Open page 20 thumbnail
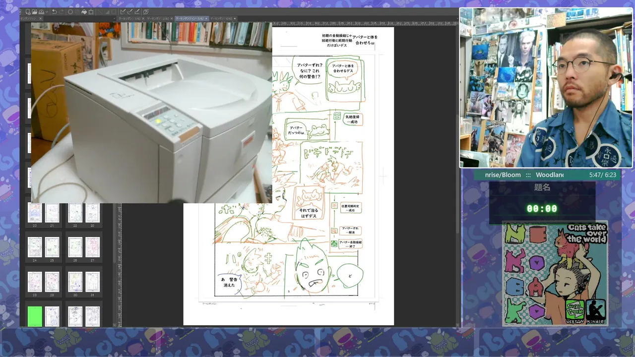635x357 pixels. tap(35, 213)
